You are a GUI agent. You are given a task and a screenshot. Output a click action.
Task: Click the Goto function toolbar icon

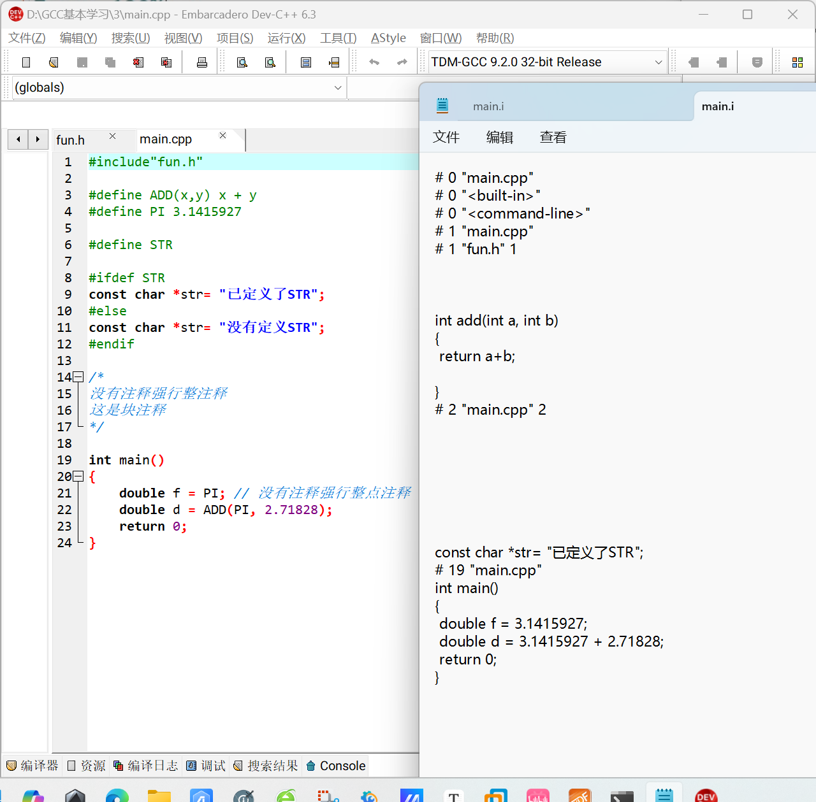(306, 62)
